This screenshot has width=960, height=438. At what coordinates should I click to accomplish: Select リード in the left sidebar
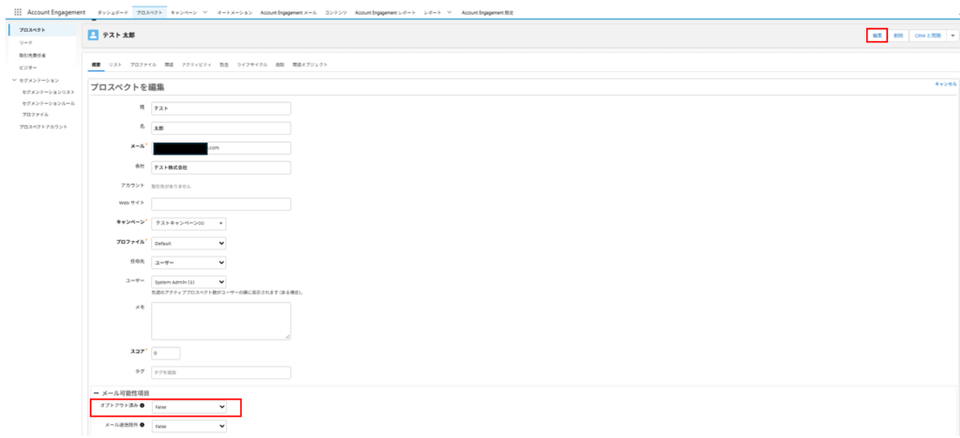click(25, 42)
